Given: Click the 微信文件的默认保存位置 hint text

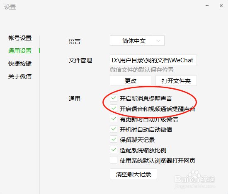Looking at the screenshot, I should click(142, 70).
